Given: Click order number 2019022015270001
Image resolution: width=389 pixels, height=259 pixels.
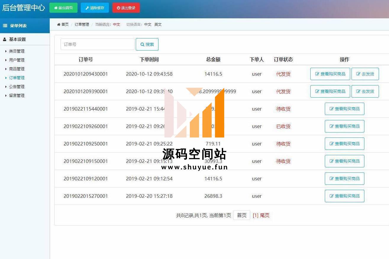Looking at the screenshot, I should pyautogui.click(x=86, y=196).
